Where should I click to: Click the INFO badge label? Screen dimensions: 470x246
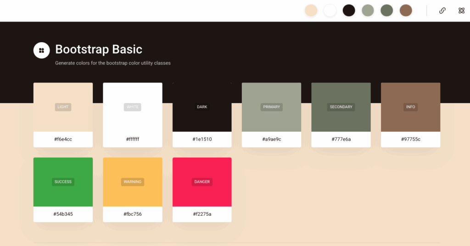(411, 107)
